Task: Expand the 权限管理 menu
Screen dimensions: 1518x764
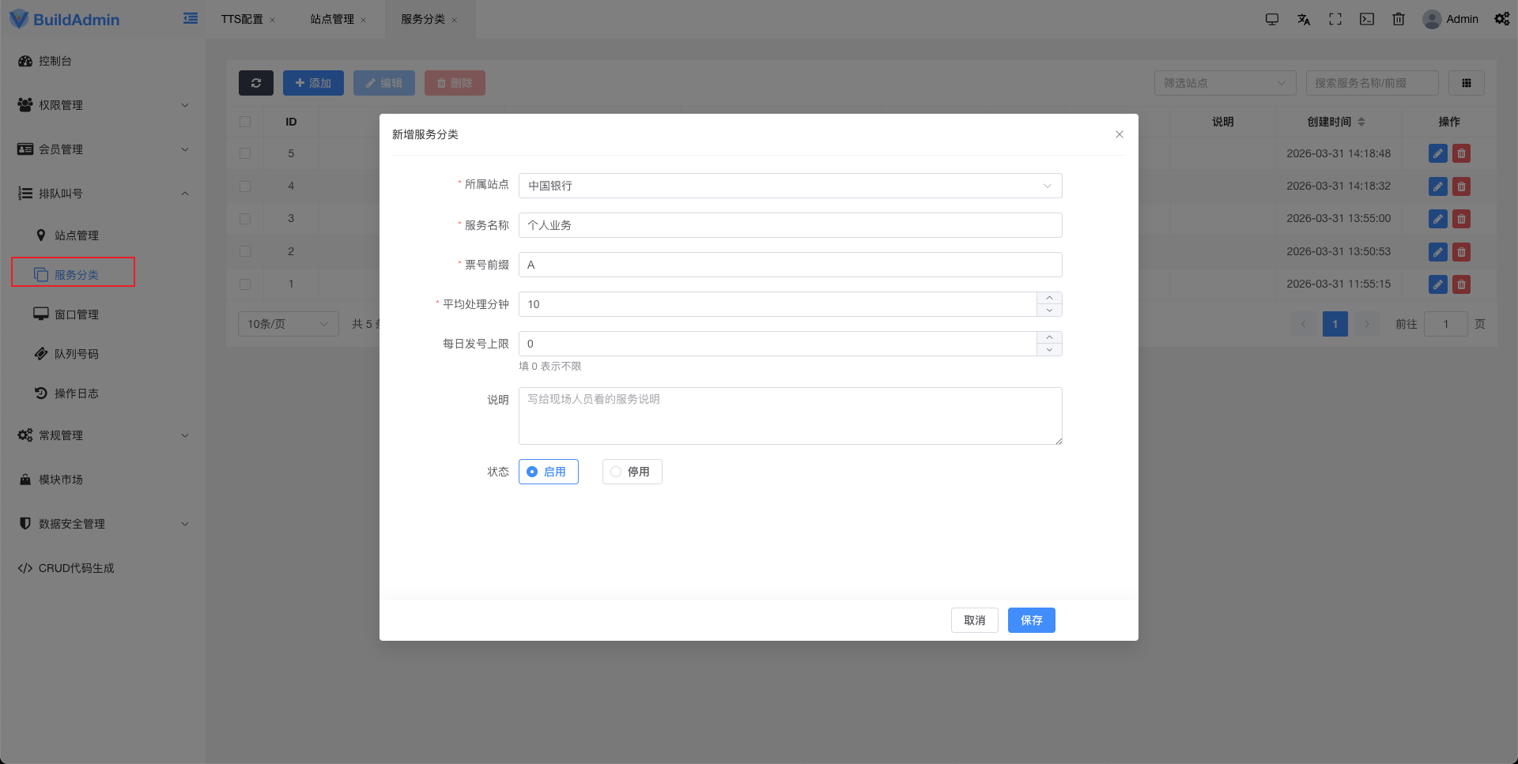Action: 103,105
